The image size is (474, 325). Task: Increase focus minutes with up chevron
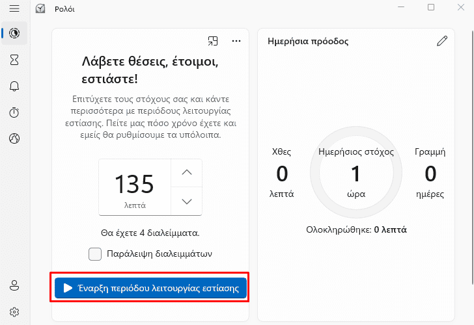coord(187,173)
